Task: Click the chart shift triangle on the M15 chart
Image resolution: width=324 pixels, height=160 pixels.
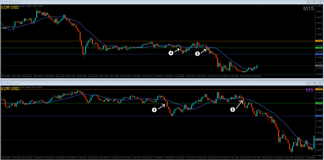Action: [258, 6]
